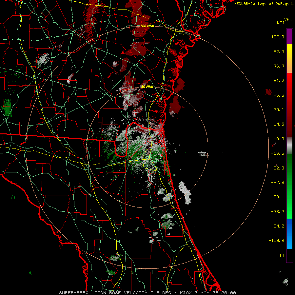Click the TH threshold label
The image size is (295, 295).
point(282,255)
